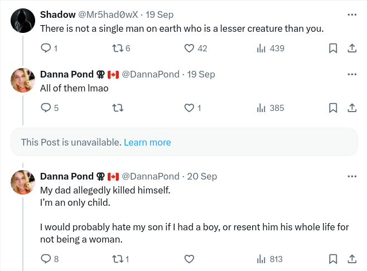Screen dimensions: 367x271
Task: Open the Shadow @Mr5had0wX profile name
Action: coord(58,14)
